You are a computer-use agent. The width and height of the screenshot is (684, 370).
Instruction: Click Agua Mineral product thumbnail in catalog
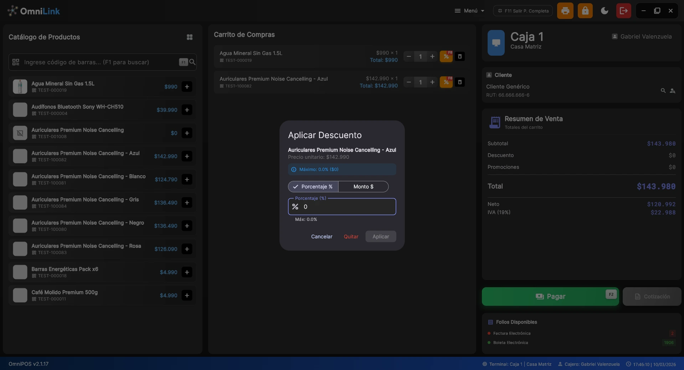(20, 87)
